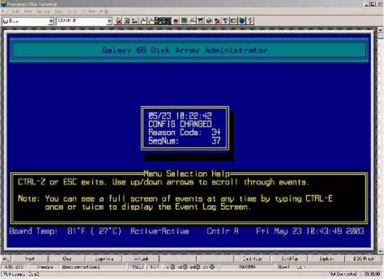
Task: Click the Active-Active status in terminal
Action: pyautogui.click(x=160, y=231)
